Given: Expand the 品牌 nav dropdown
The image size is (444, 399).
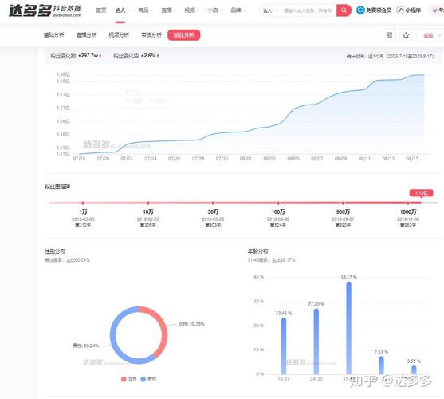Looking at the screenshot, I should coord(238,10).
